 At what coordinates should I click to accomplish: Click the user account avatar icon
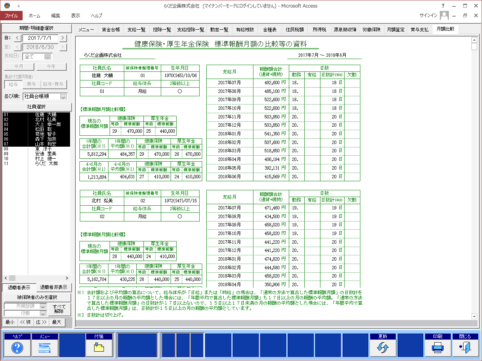pos(444,15)
